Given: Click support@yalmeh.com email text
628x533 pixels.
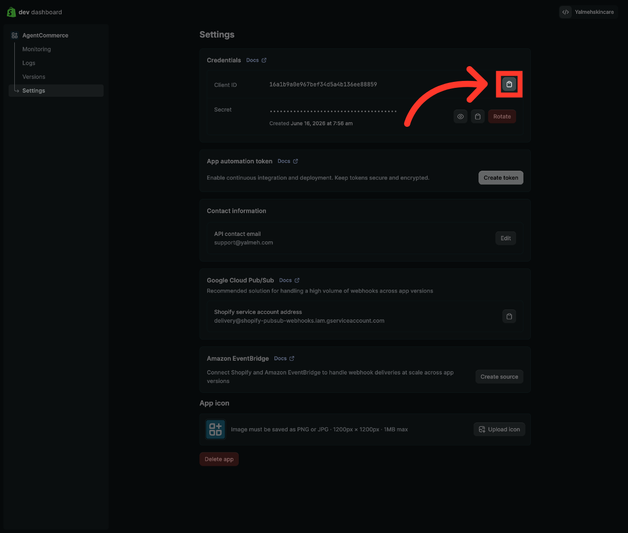Looking at the screenshot, I should [x=244, y=243].
